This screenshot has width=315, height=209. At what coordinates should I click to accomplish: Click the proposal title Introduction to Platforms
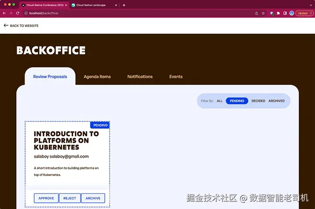[66, 141]
